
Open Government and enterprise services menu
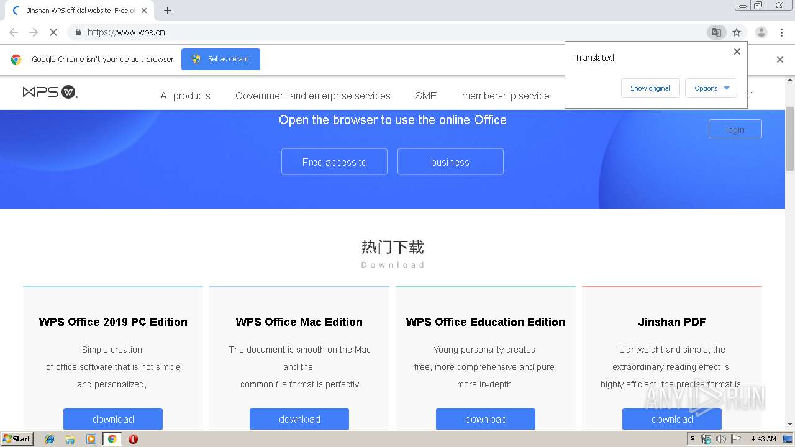(313, 96)
